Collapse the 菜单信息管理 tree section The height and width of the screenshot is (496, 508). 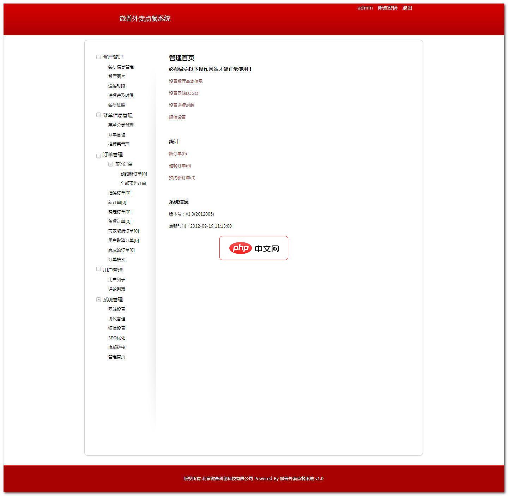[x=99, y=115]
